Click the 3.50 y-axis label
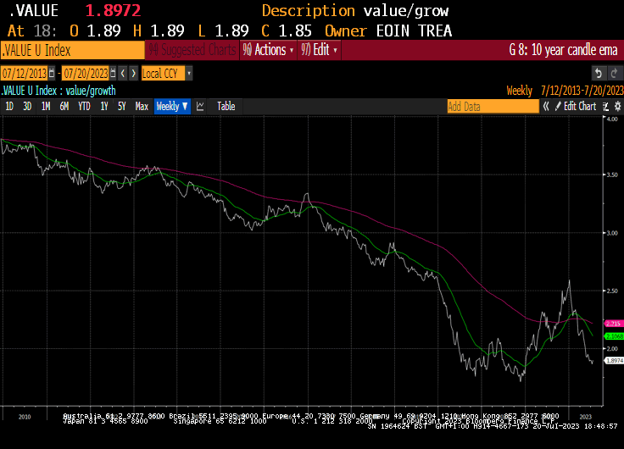Viewport: 624px width, 449px height. click(x=612, y=175)
